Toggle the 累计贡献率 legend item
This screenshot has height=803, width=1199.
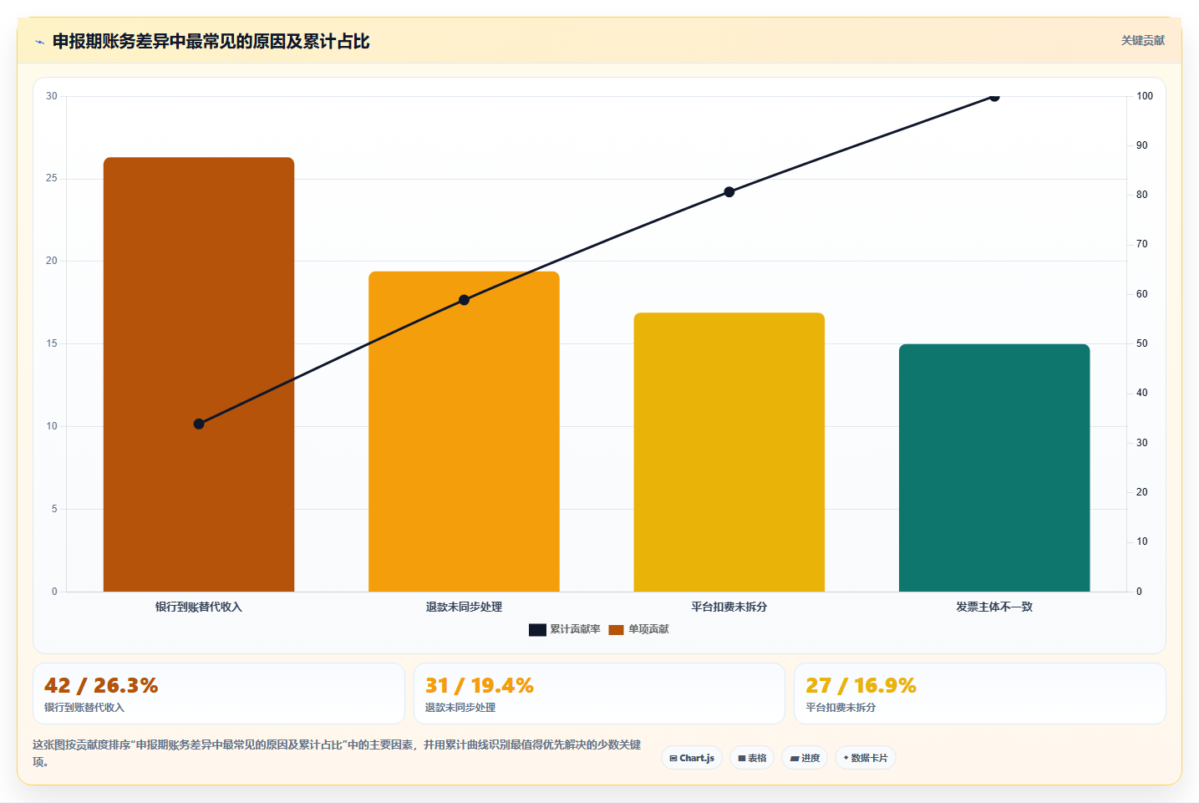coord(565,629)
